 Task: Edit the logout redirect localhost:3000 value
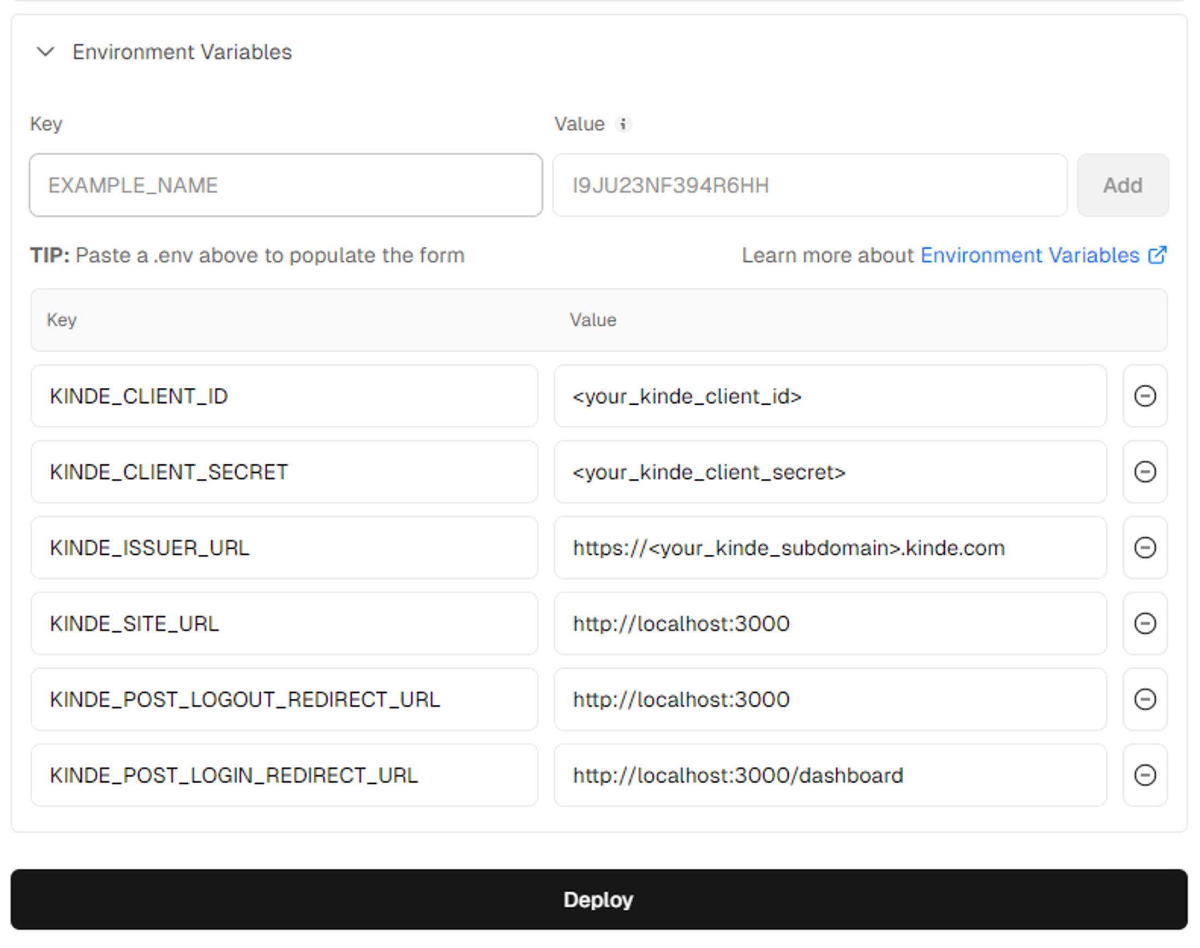830,699
